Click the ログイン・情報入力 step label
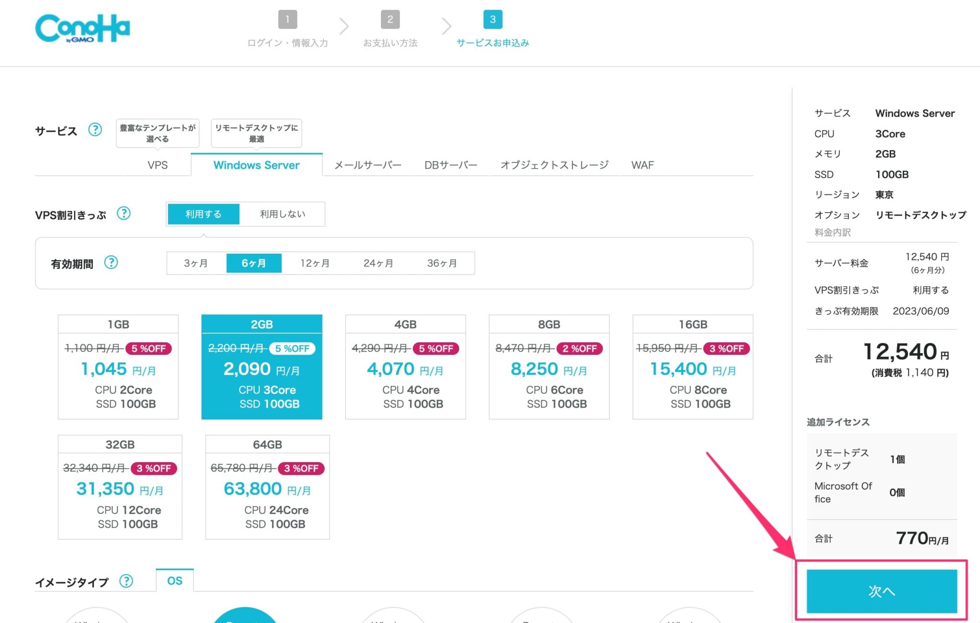Image resolution: width=980 pixels, height=623 pixels. click(x=288, y=43)
